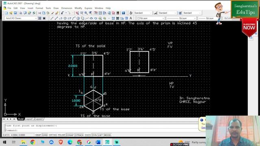The width and height of the screenshot is (260, 146).
Task: Click the Plot print icon
Action: [21, 13]
